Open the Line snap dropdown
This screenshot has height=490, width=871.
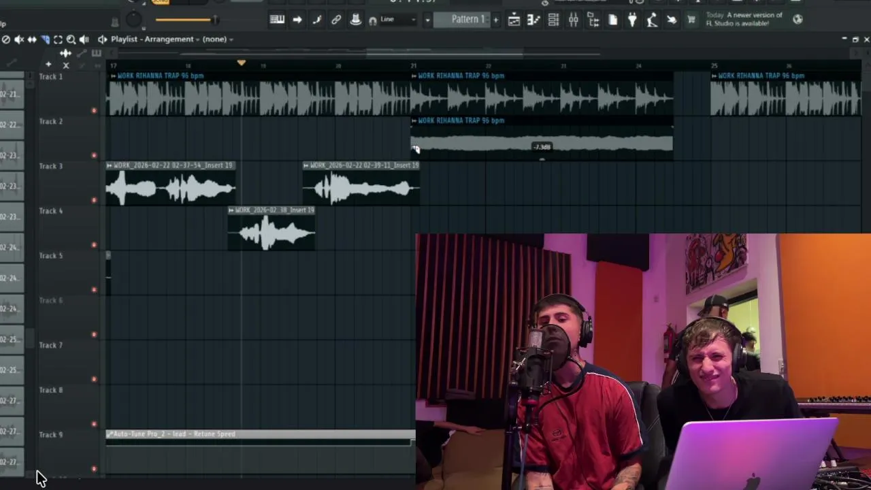point(398,20)
